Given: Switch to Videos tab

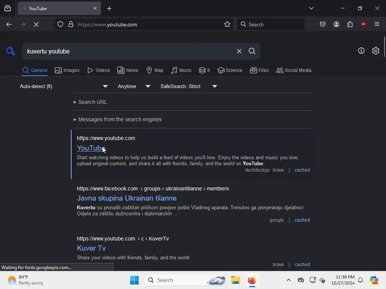Looking at the screenshot, I should point(98,70).
